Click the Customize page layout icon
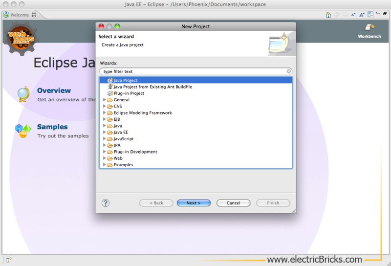This screenshot has height=266, width=391. pos(370,15)
